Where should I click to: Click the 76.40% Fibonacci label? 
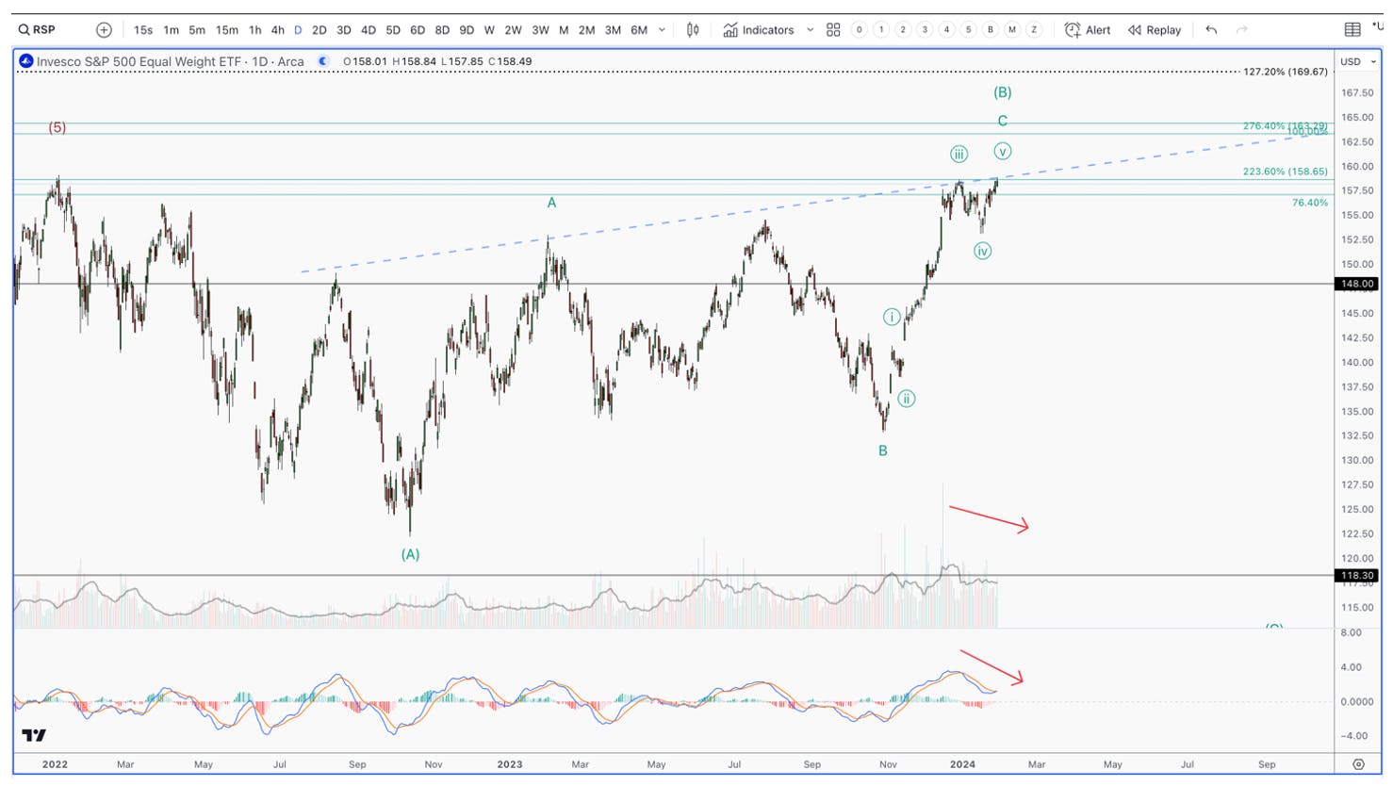pyautogui.click(x=1310, y=203)
